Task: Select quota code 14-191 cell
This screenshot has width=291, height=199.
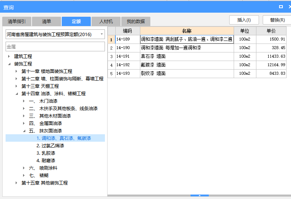Action: pos(128,57)
